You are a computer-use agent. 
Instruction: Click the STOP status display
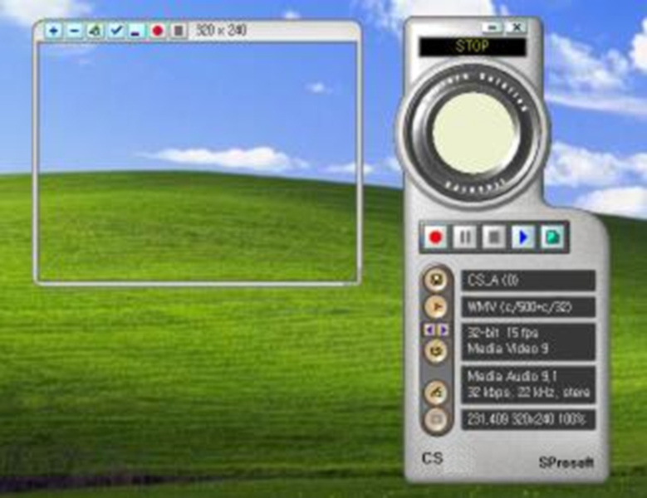click(473, 46)
